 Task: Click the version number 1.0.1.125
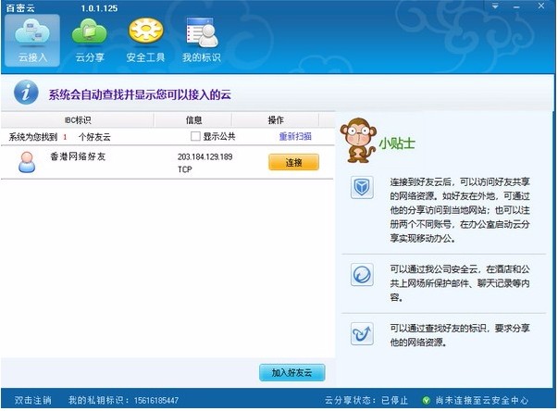click(x=99, y=8)
